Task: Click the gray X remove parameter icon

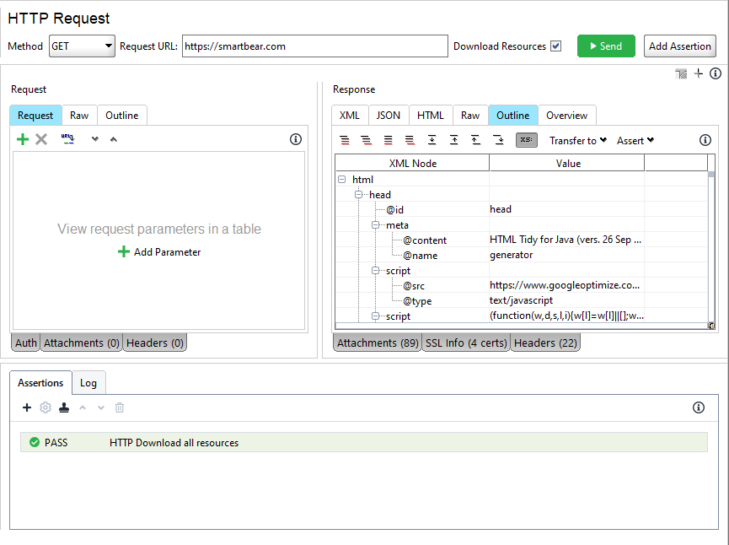Action: coord(41,139)
